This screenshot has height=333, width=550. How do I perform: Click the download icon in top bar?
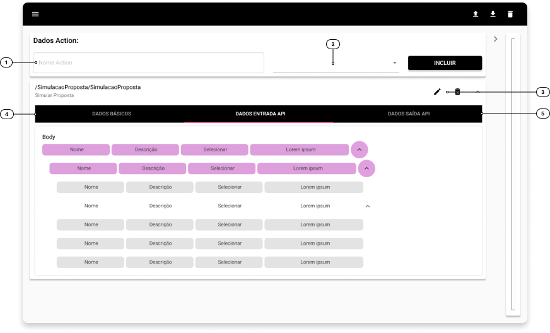[493, 14]
